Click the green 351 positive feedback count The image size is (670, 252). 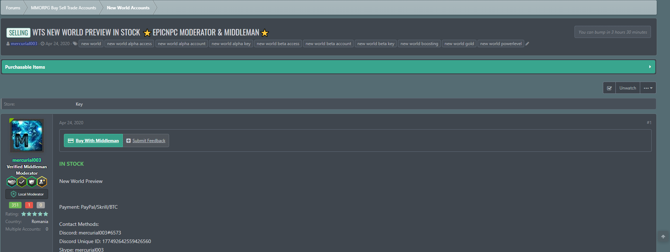click(x=15, y=205)
